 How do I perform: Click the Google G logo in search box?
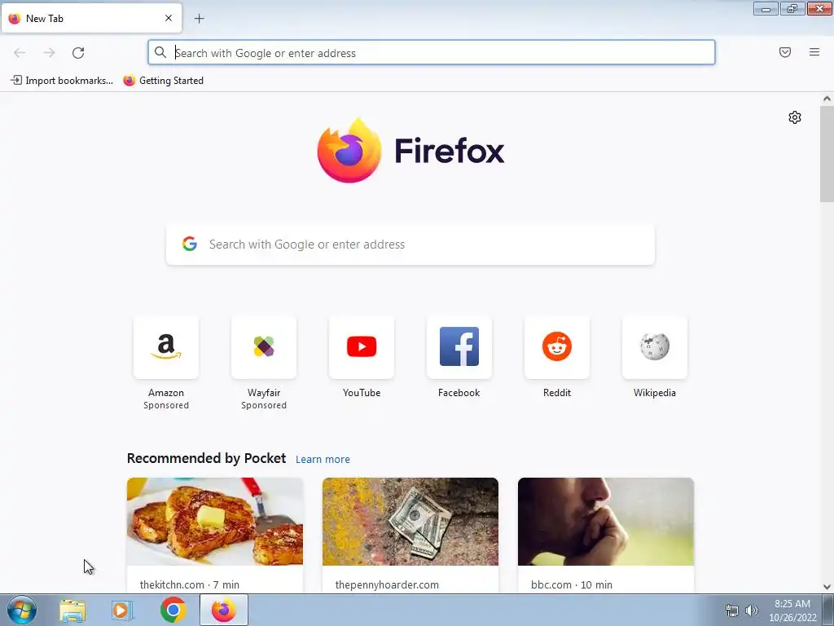190,244
